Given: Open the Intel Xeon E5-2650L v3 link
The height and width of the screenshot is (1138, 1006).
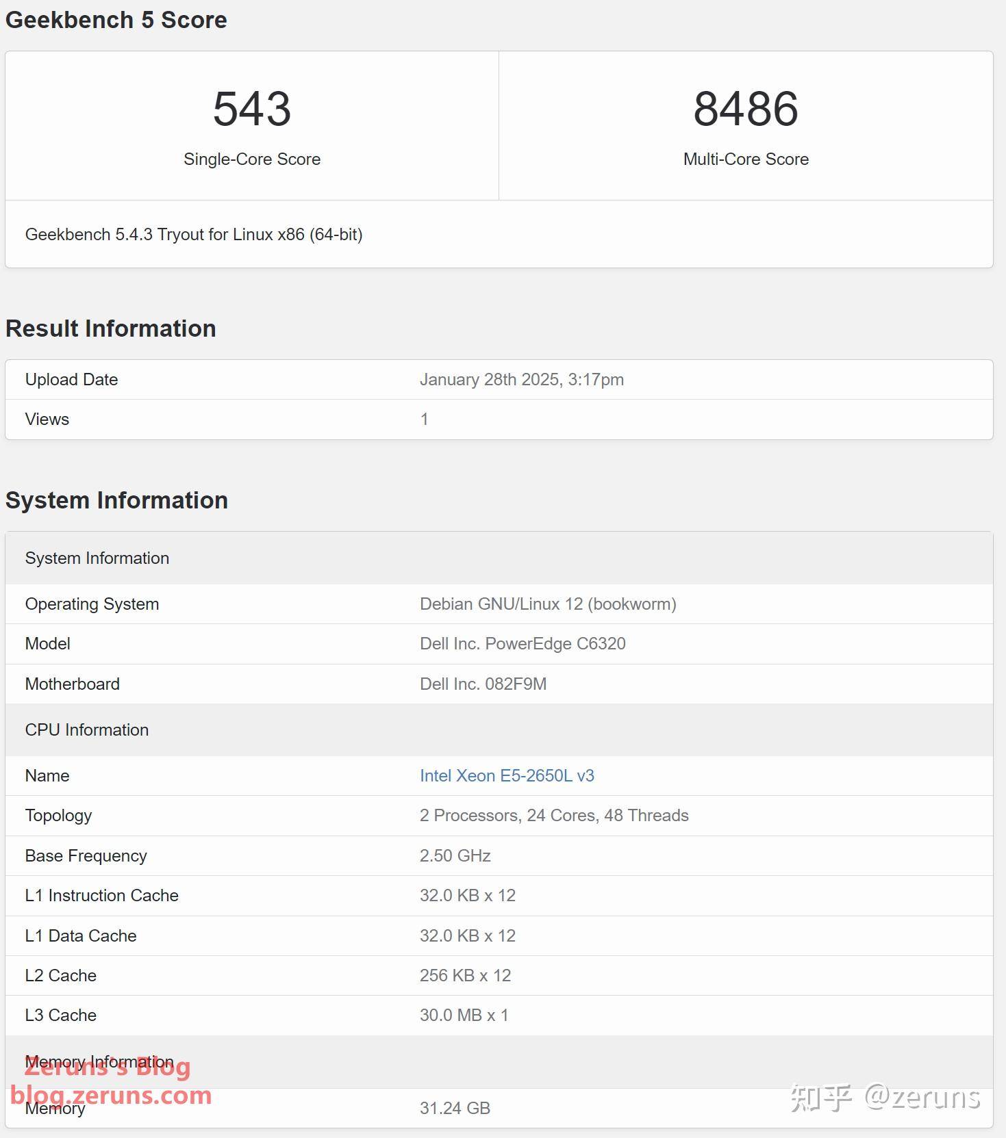Looking at the screenshot, I should (x=507, y=775).
